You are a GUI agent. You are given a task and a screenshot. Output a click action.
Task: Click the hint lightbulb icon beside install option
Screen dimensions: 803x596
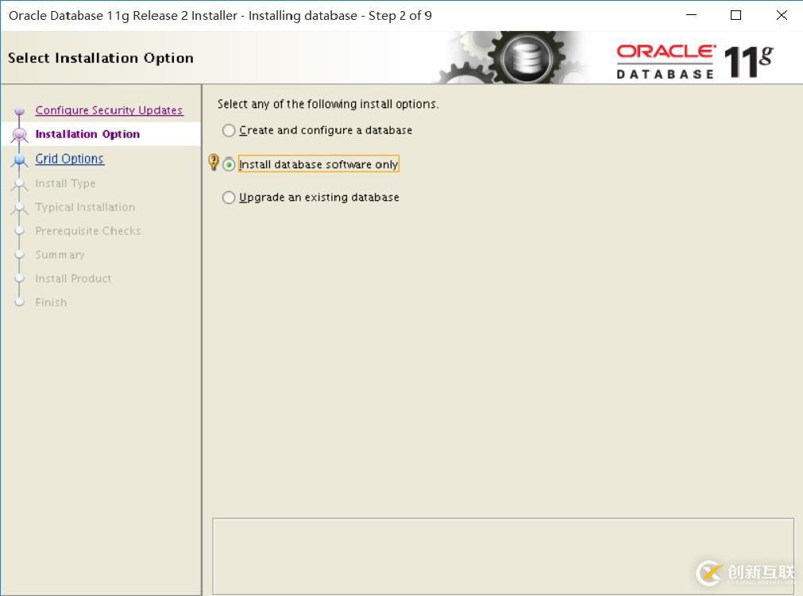click(214, 163)
